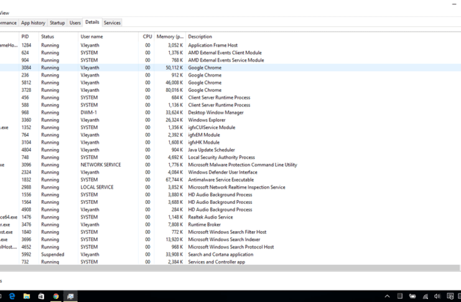Select AMD External Events Service Module row
The image size is (461, 302).
(230, 60)
